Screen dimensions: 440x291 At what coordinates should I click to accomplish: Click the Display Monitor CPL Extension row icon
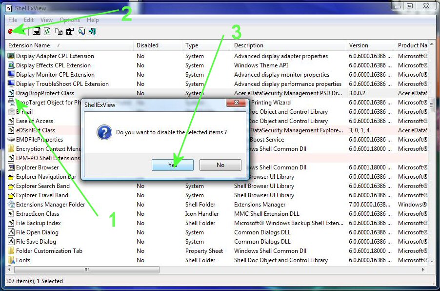tap(11, 74)
